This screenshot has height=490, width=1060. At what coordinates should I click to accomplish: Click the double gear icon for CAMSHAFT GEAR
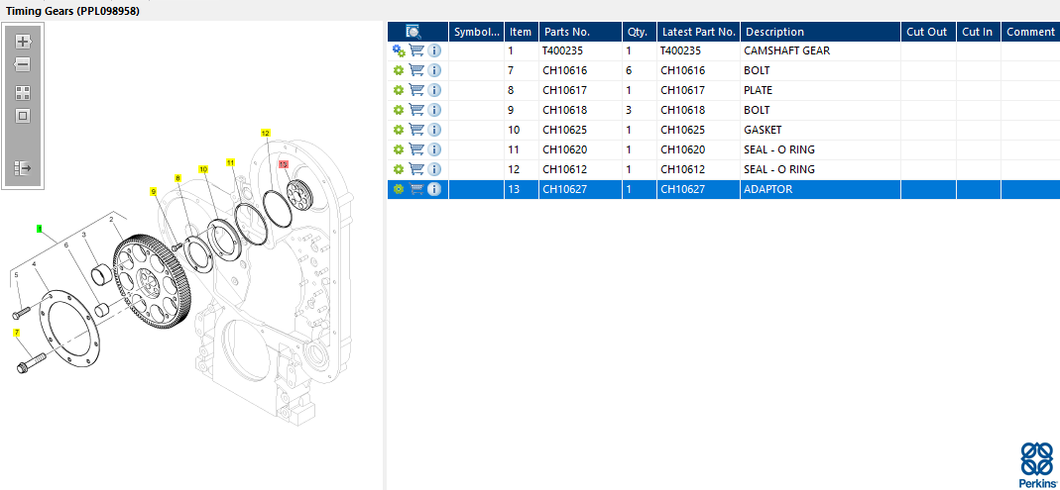point(399,50)
